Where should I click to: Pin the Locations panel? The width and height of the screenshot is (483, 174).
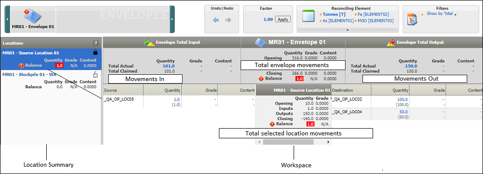coord(95,43)
